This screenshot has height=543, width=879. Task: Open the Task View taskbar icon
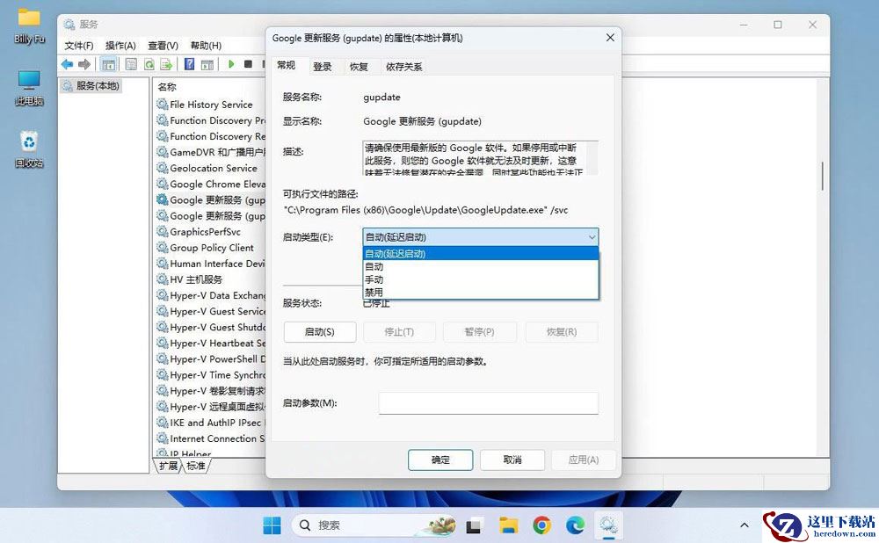tap(474, 525)
